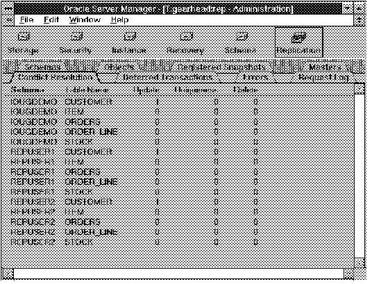Open the Help menu
The image size is (372, 284).
coord(119,19)
